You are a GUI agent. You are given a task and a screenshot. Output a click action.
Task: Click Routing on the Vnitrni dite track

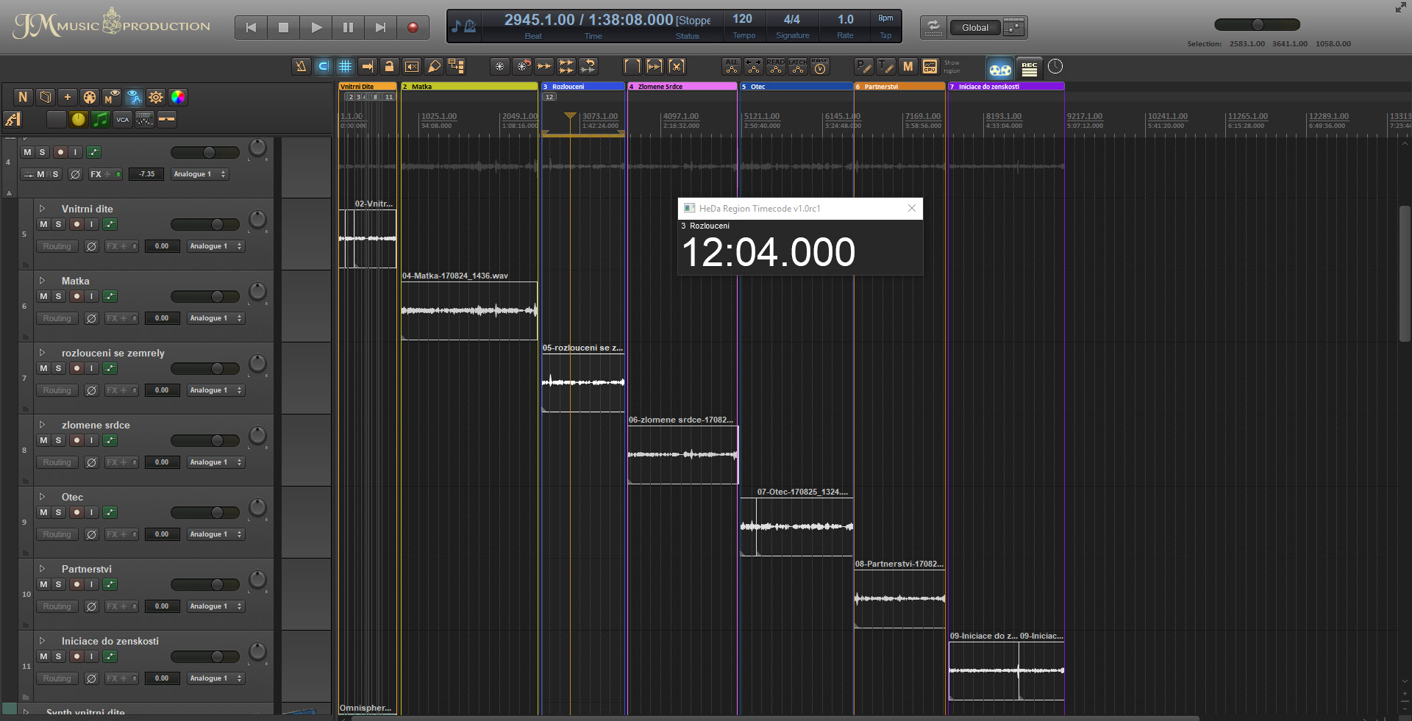[x=57, y=246]
